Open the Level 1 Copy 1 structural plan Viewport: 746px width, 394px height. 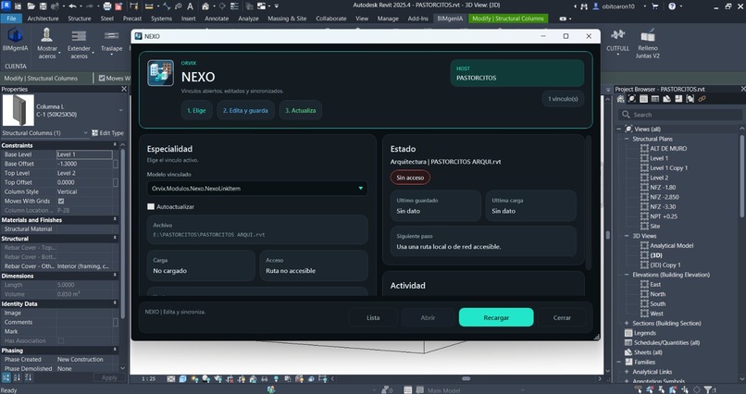[x=668, y=167]
